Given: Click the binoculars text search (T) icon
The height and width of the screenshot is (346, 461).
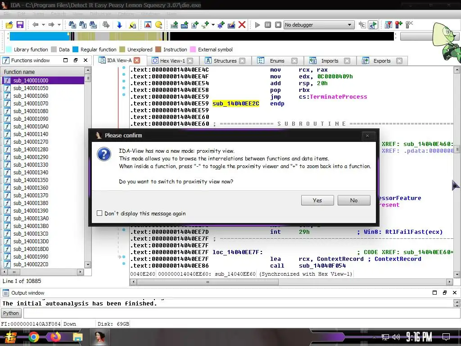Looking at the screenshot, I should 83,25.
